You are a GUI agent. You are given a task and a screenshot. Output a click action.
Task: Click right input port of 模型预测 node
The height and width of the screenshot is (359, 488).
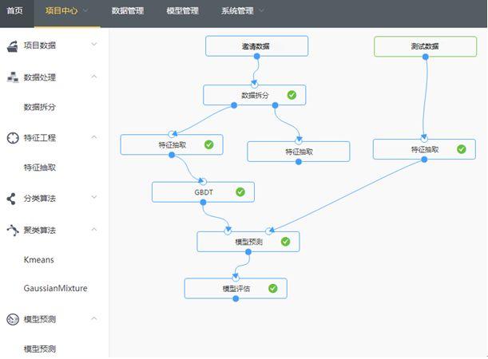pos(269,231)
